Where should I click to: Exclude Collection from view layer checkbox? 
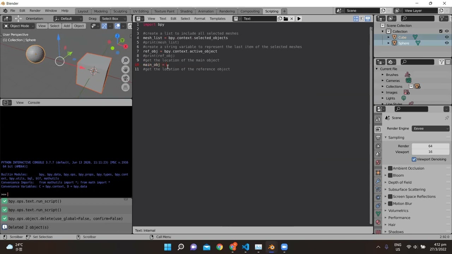coord(441,31)
